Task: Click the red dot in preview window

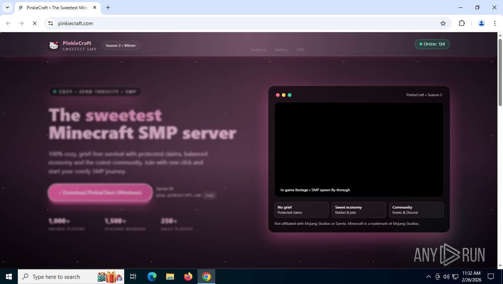Action: tap(278, 95)
